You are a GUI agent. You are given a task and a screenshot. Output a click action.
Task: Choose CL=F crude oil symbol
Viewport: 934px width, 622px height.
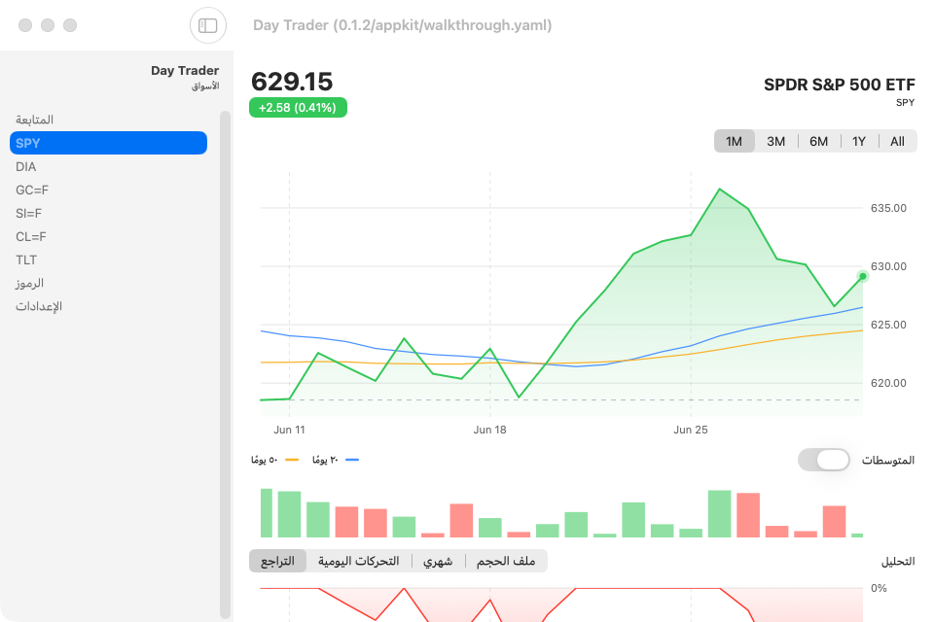click(x=108, y=236)
